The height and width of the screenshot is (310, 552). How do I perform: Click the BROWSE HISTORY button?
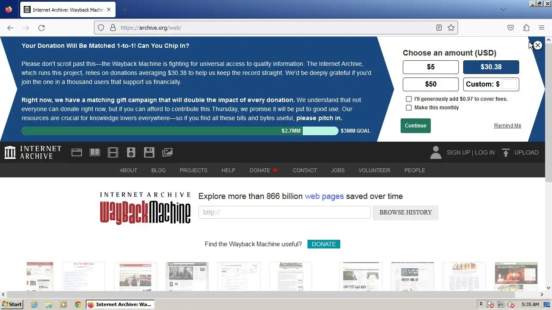click(405, 213)
